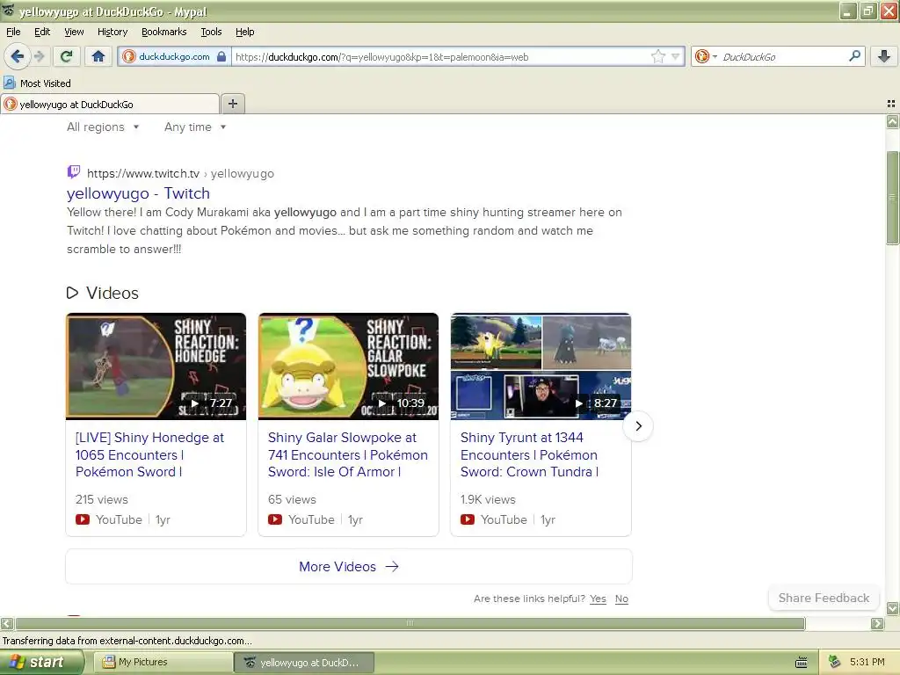Open the Shiny Galar Slowpoke at 741 Encounters title

tap(348, 454)
